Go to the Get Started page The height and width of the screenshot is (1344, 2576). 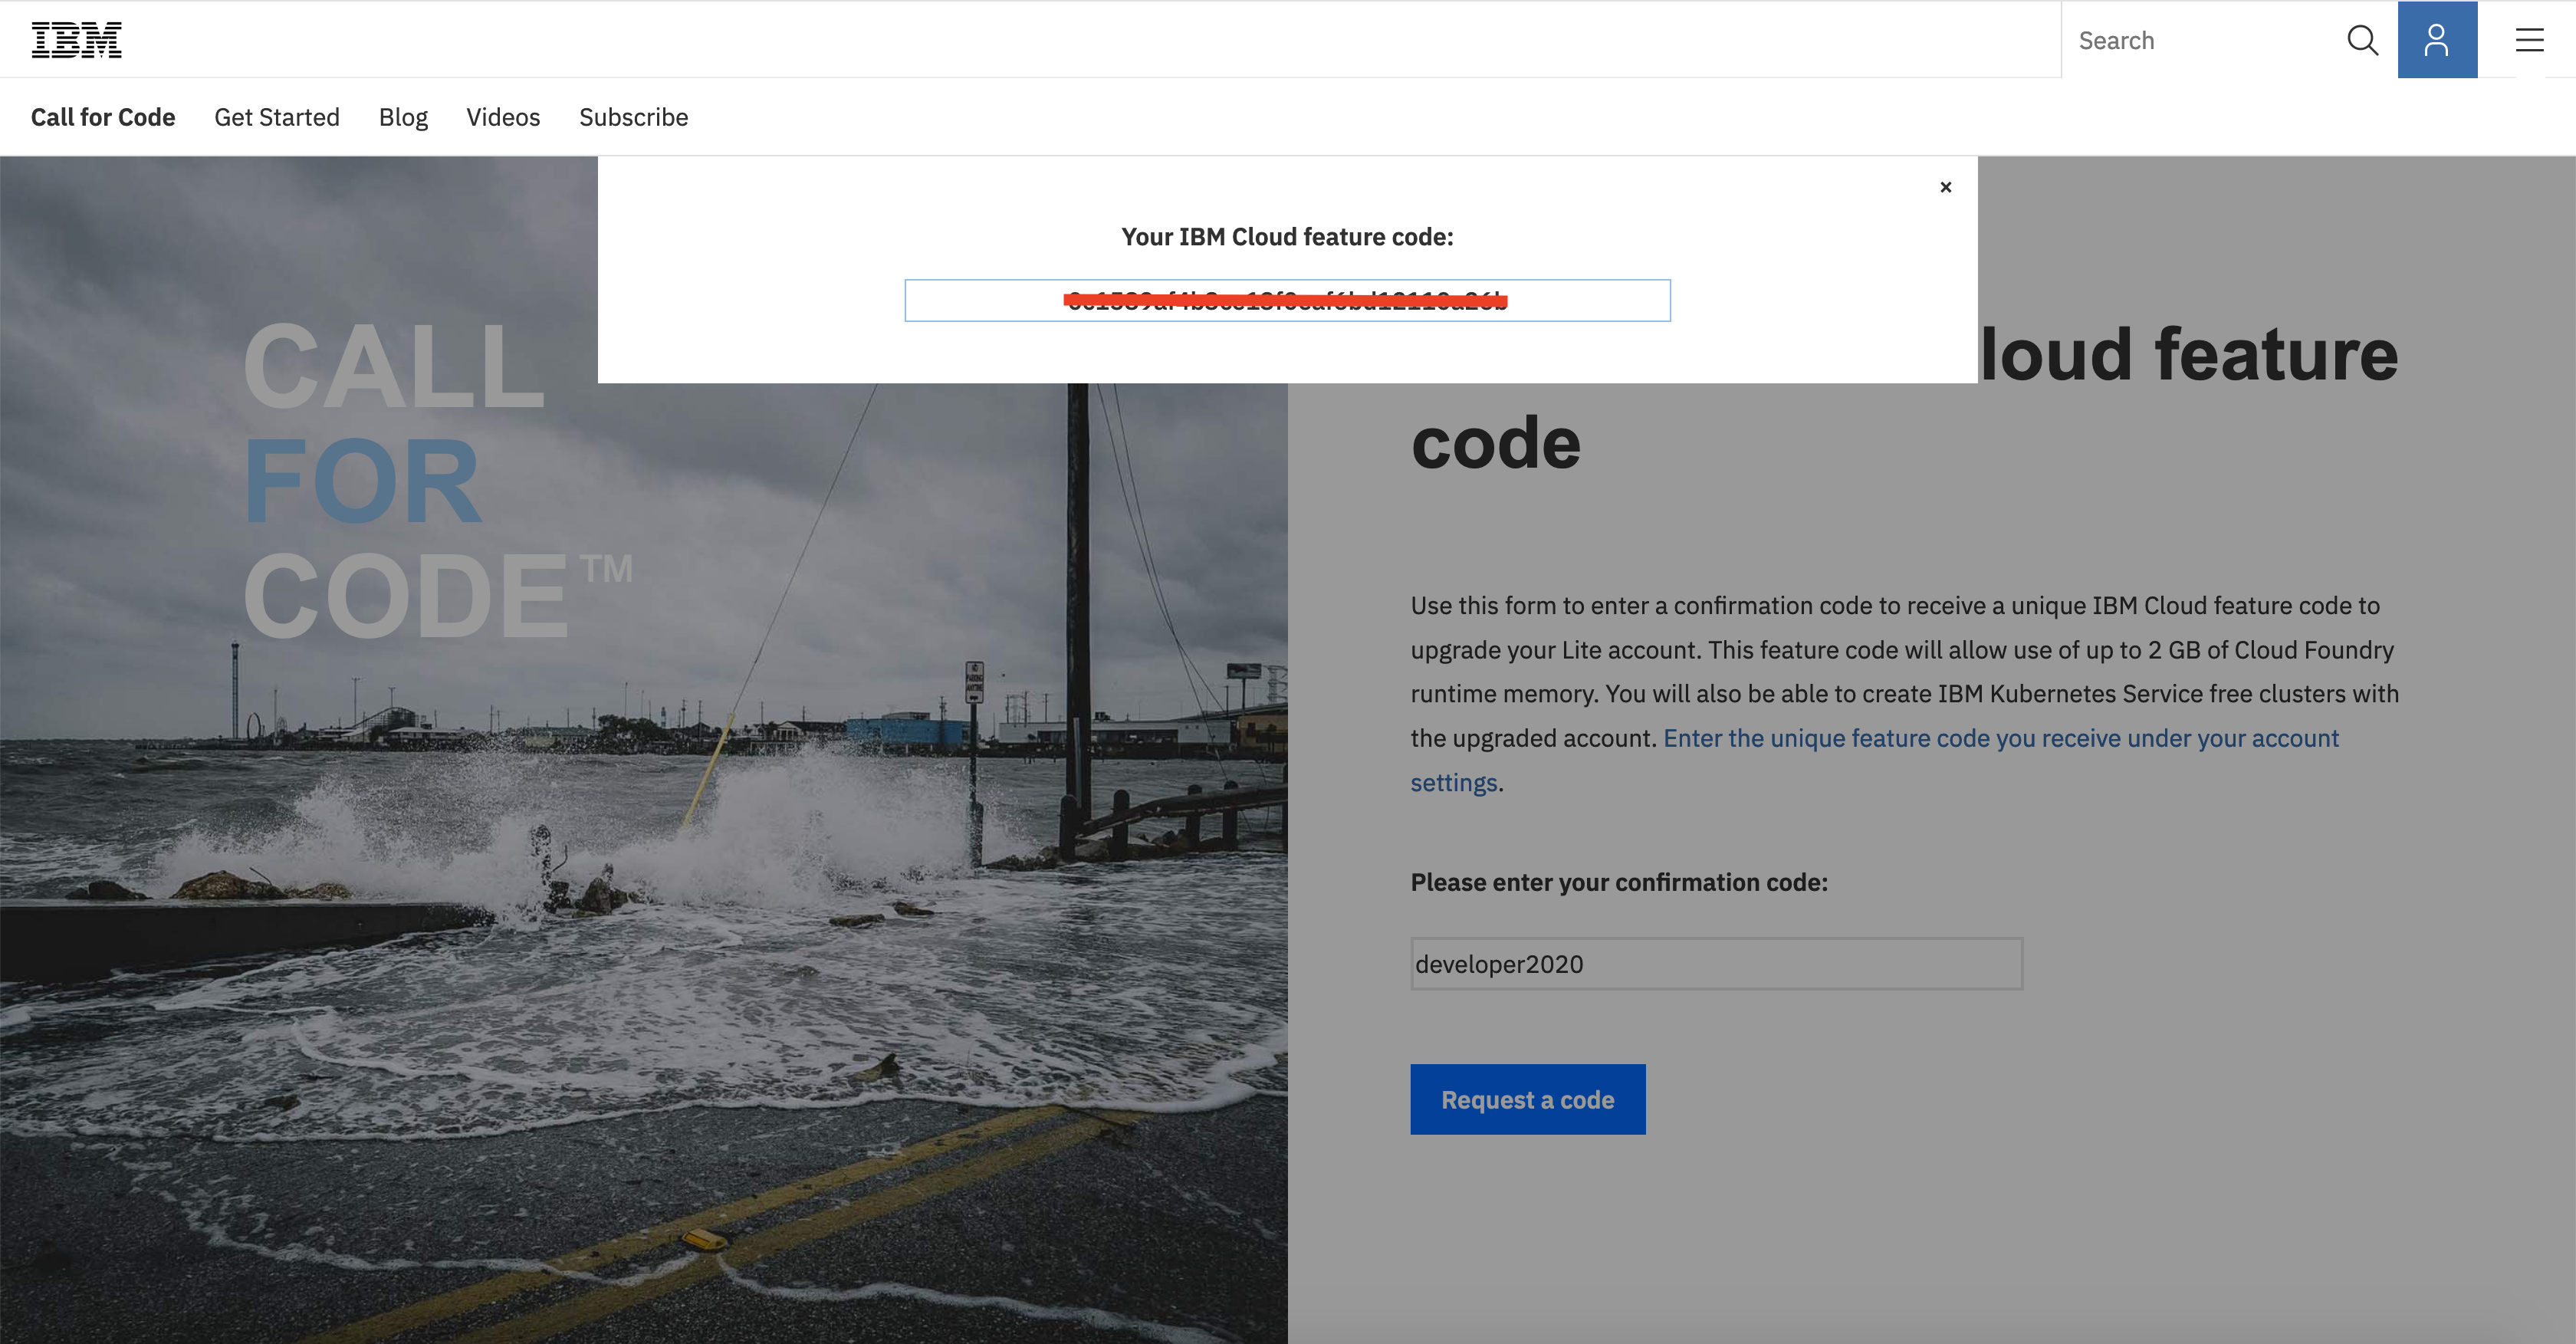click(277, 117)
